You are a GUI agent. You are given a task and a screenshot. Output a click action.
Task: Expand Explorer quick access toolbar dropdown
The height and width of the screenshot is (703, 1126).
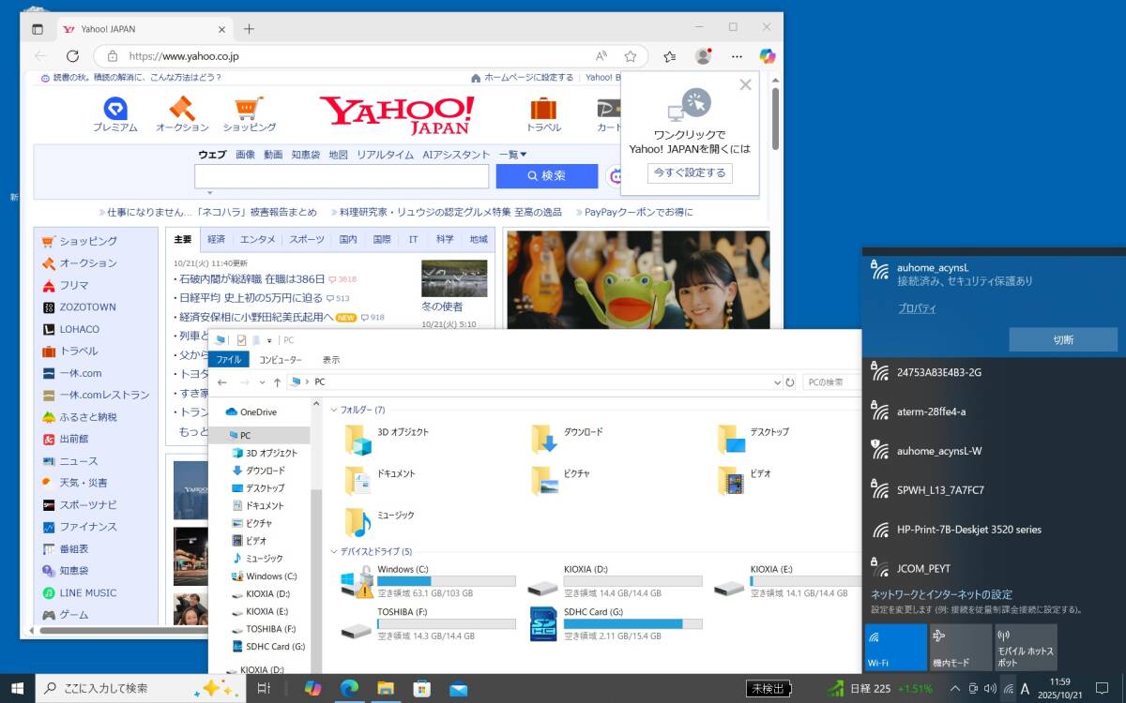click(x=269, y=340)
